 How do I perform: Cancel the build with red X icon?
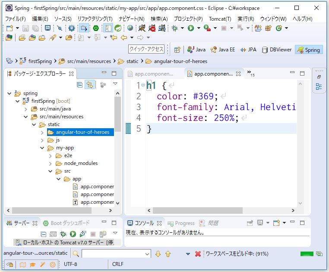pyautogui.click(x=198, y=254)
